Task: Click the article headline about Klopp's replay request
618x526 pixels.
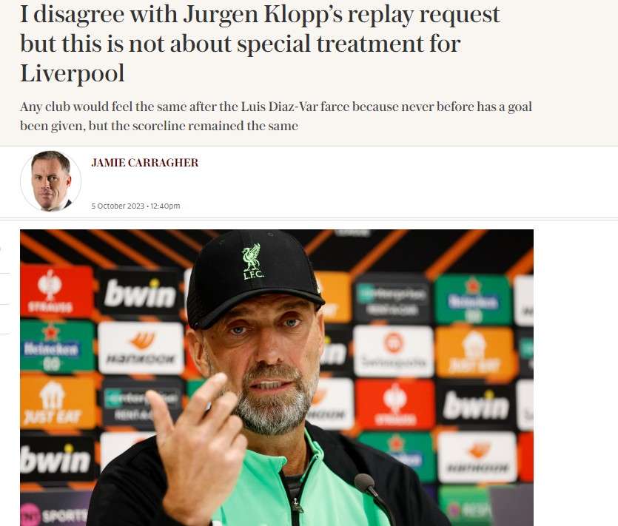Action: pos(260,44)
